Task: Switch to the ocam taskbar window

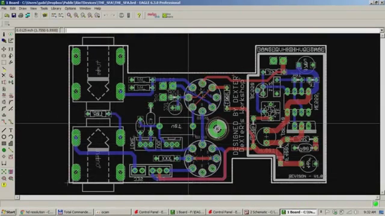Action: 113,212
